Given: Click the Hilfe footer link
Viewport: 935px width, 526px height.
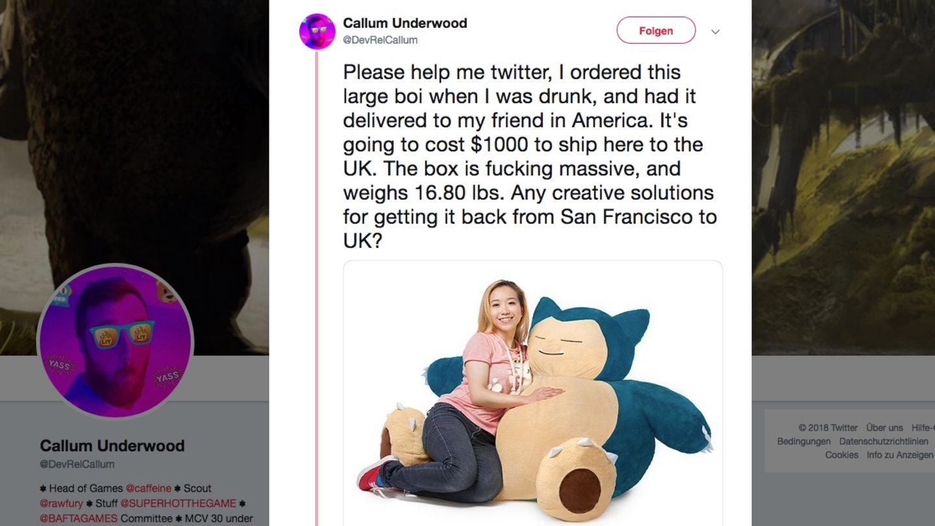Looking at the screenshot, I should coord(922,427).
